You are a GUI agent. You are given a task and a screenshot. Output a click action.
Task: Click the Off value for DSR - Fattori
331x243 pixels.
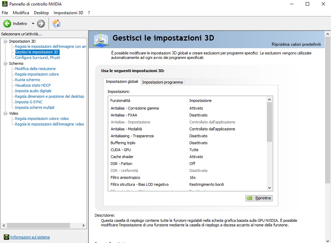pyautogui.click(x=192, y=164)
